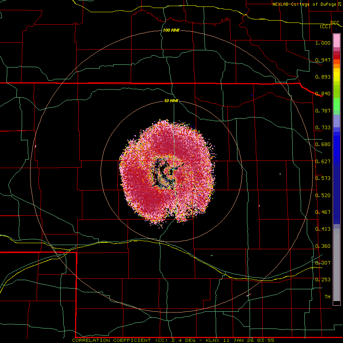Screen dimensions: 343x343
Task: Select the 0.627 scale value
Action: click(323, 162)
